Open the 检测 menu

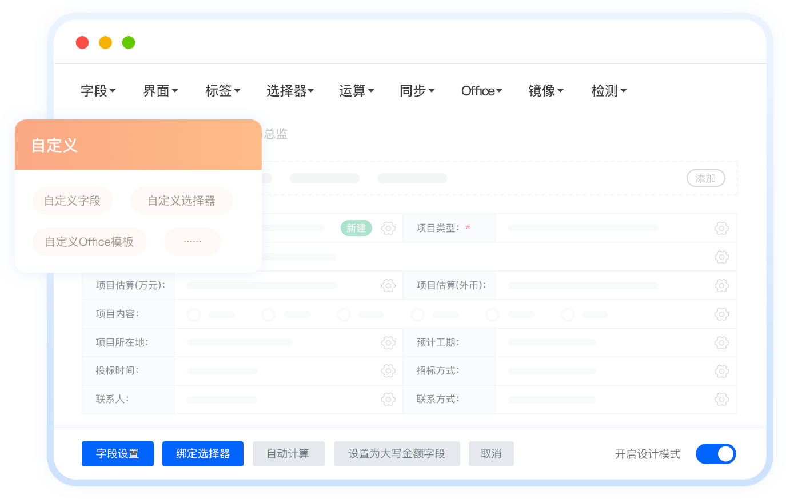[x=609, y=91]
